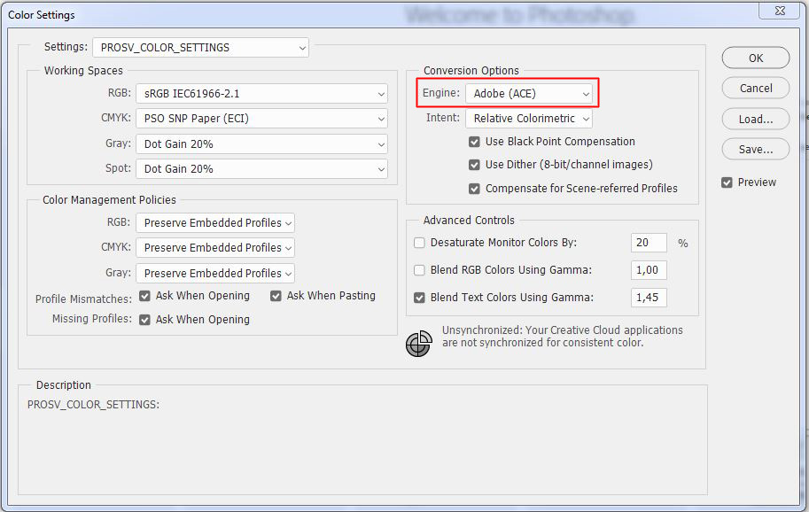Open the Intent dropdown
The height and width of the screenshot is (512, 809).
click(x=530, y=118)
